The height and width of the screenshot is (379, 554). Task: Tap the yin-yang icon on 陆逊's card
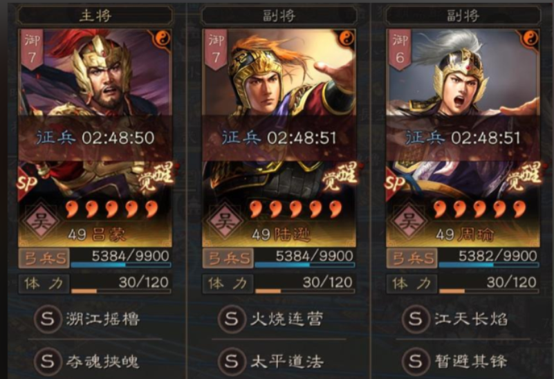coord(347,38)
